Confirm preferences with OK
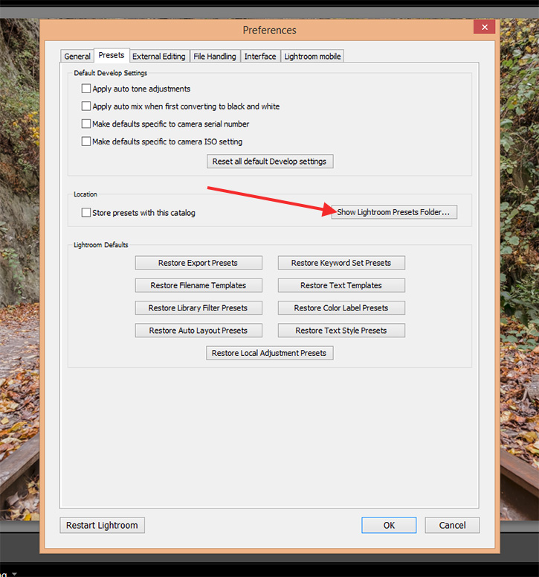This screenshot has height=577, width=539. click(389, 525)
